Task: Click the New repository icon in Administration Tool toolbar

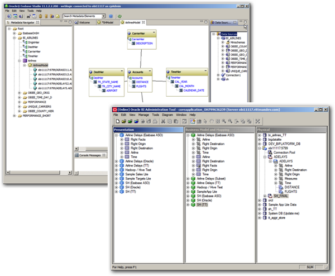Action: pos(118,121)
